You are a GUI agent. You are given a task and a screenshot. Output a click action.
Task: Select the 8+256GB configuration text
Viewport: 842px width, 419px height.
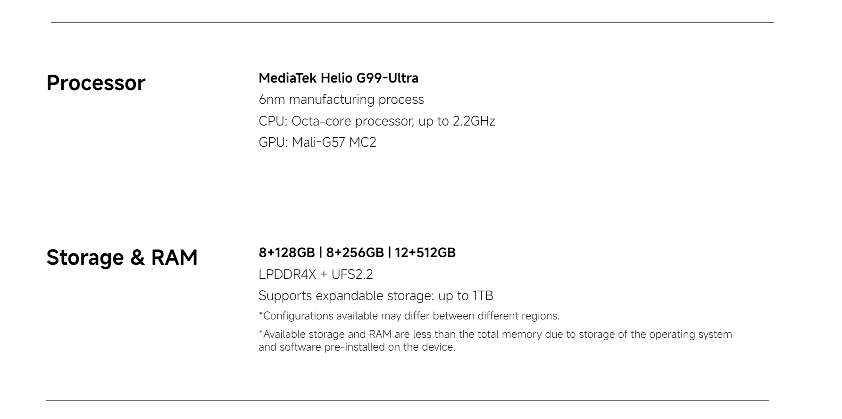(x=355, y=253)
